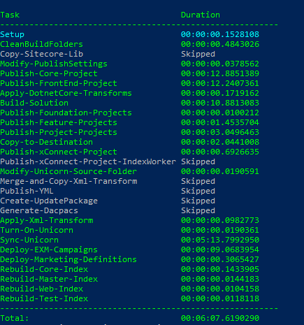Click the Generate-Dacpacs task entry

coord(39,210)
